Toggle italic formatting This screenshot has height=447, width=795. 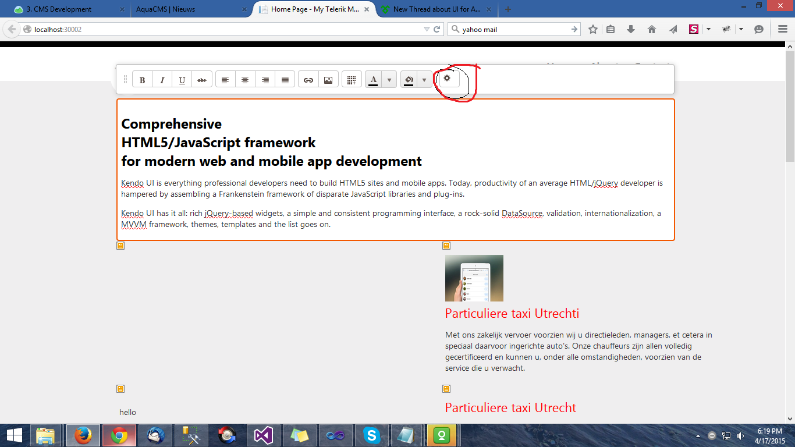tap(162, 80)
